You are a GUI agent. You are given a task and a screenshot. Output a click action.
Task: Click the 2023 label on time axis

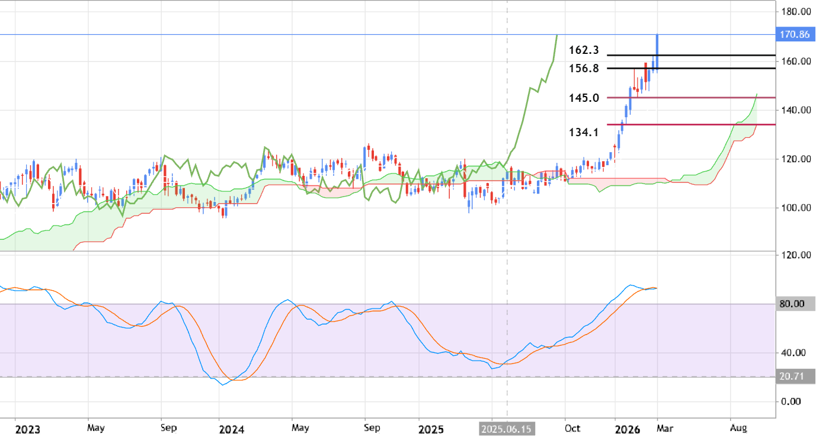pos(27,428)
